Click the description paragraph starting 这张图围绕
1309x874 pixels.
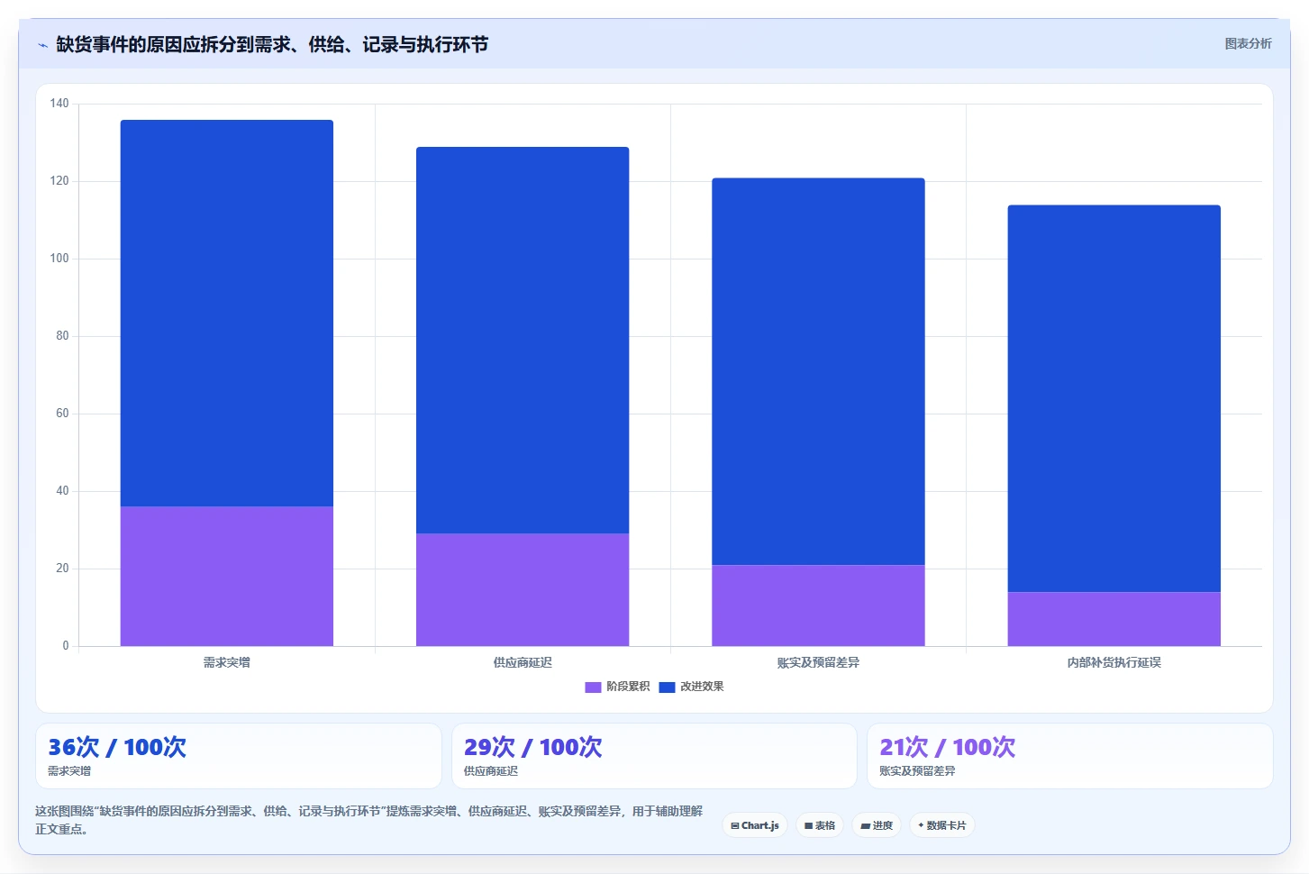(x=369, y=820)
